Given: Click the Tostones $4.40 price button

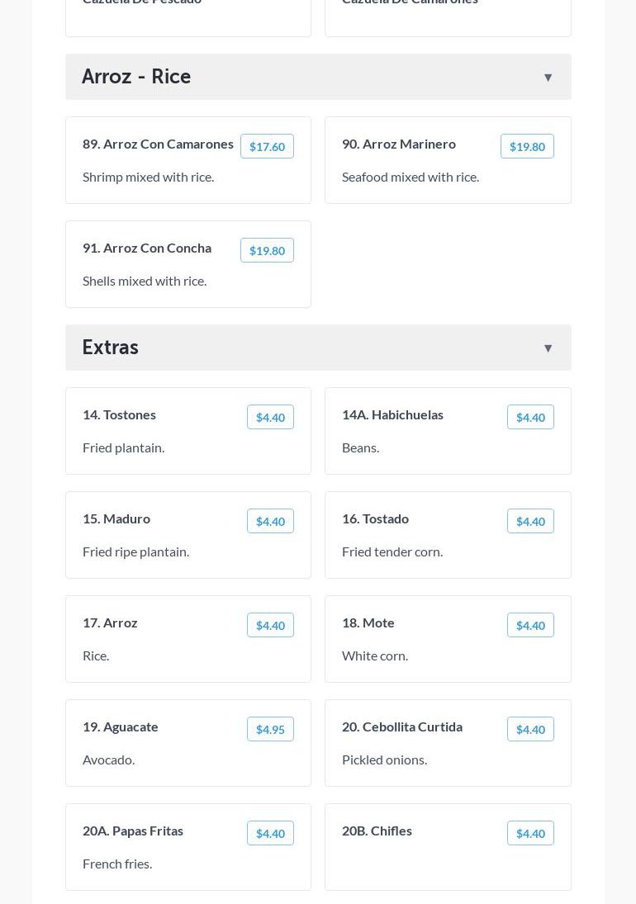Looking at the screenshot, I should click(270, 418).
